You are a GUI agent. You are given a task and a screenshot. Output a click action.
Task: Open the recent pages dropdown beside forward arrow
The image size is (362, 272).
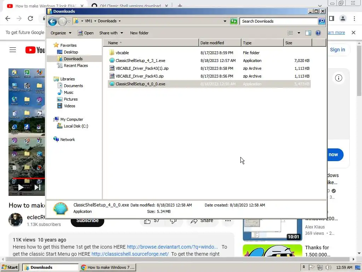69,21
